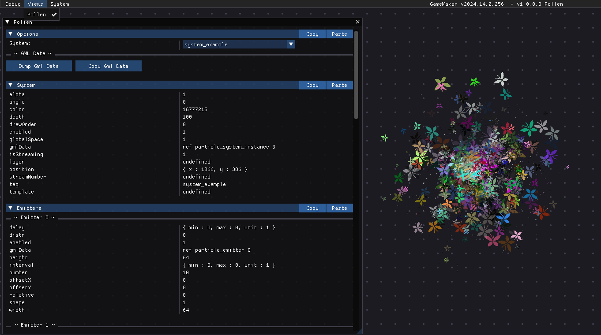Paste into the System section
601x335 pixels.
339,85
